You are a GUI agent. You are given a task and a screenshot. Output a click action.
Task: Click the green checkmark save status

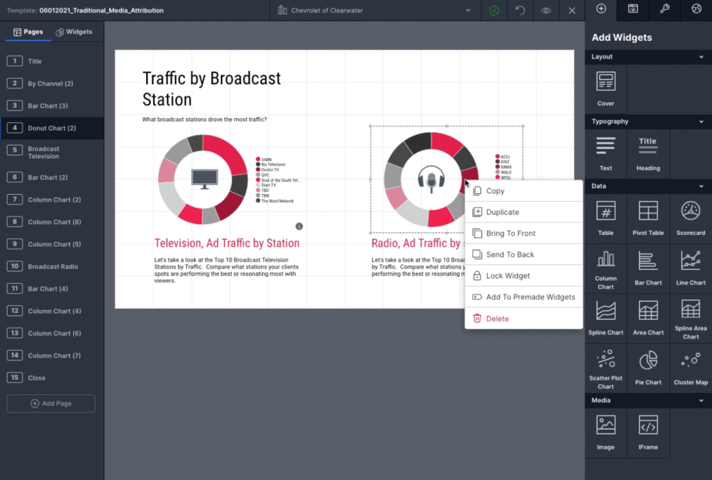click(494, 10)
